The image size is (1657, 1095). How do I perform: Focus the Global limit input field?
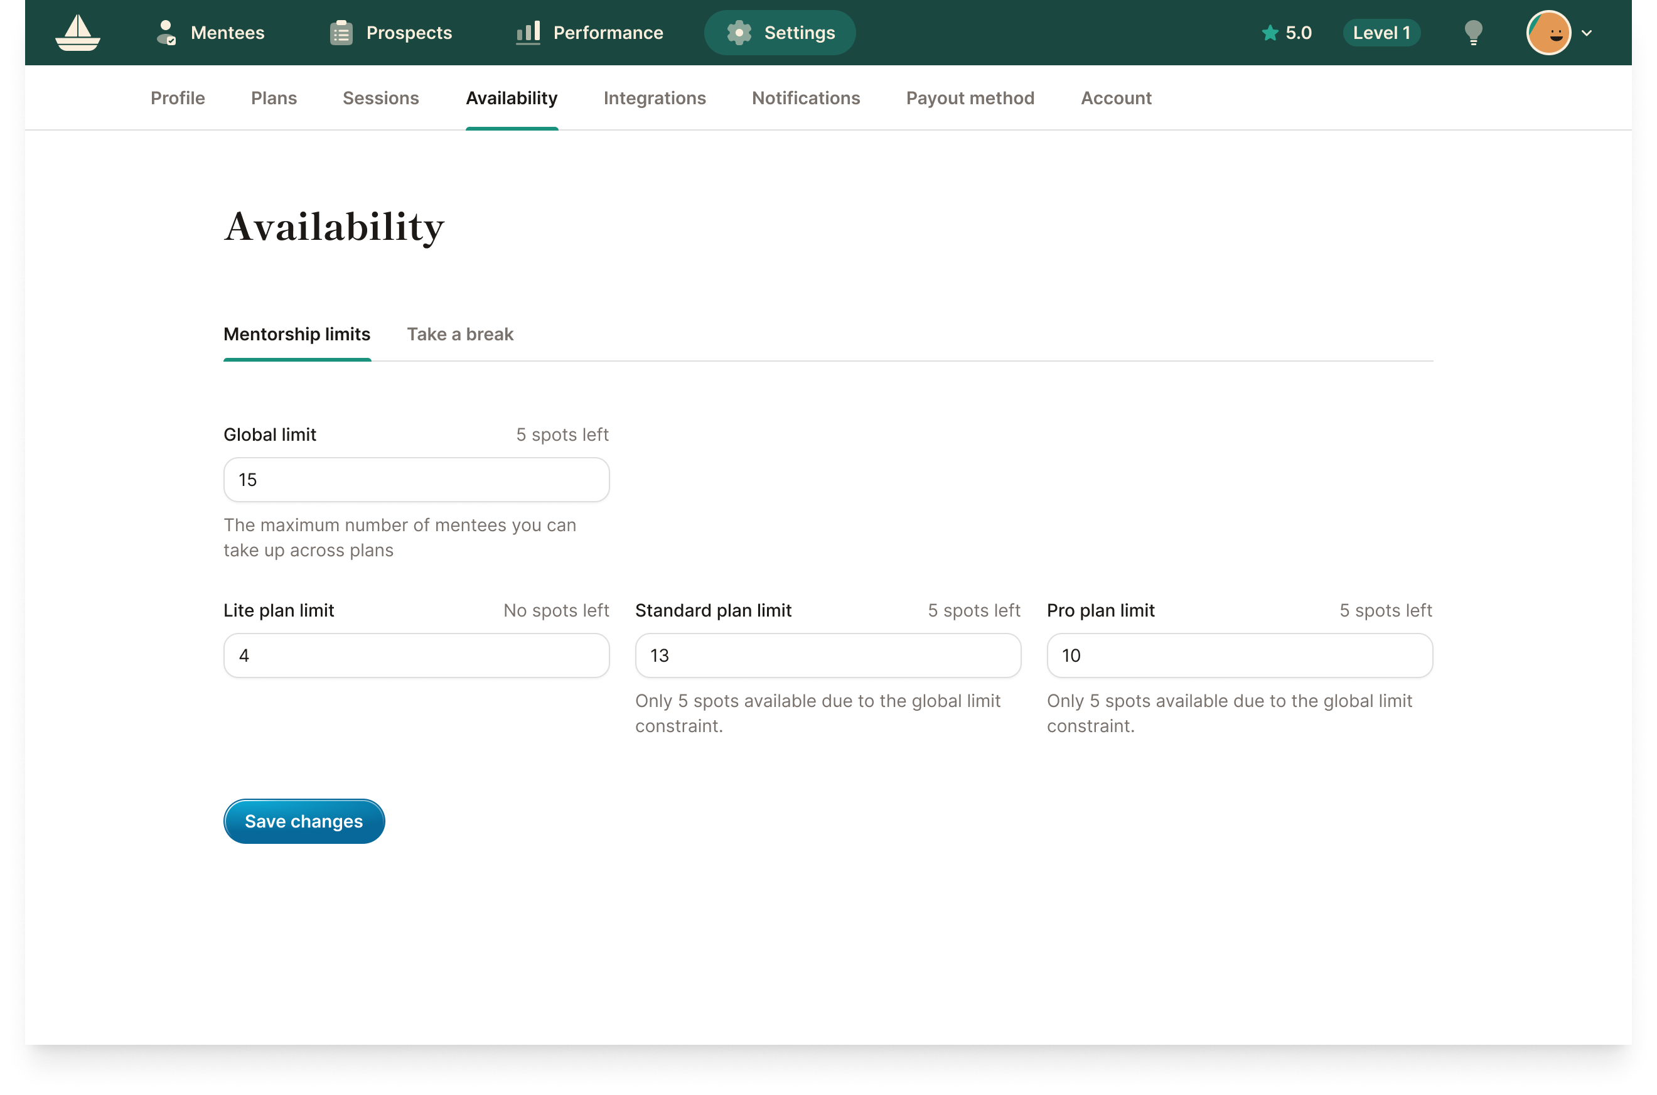[x=416, y=480]
